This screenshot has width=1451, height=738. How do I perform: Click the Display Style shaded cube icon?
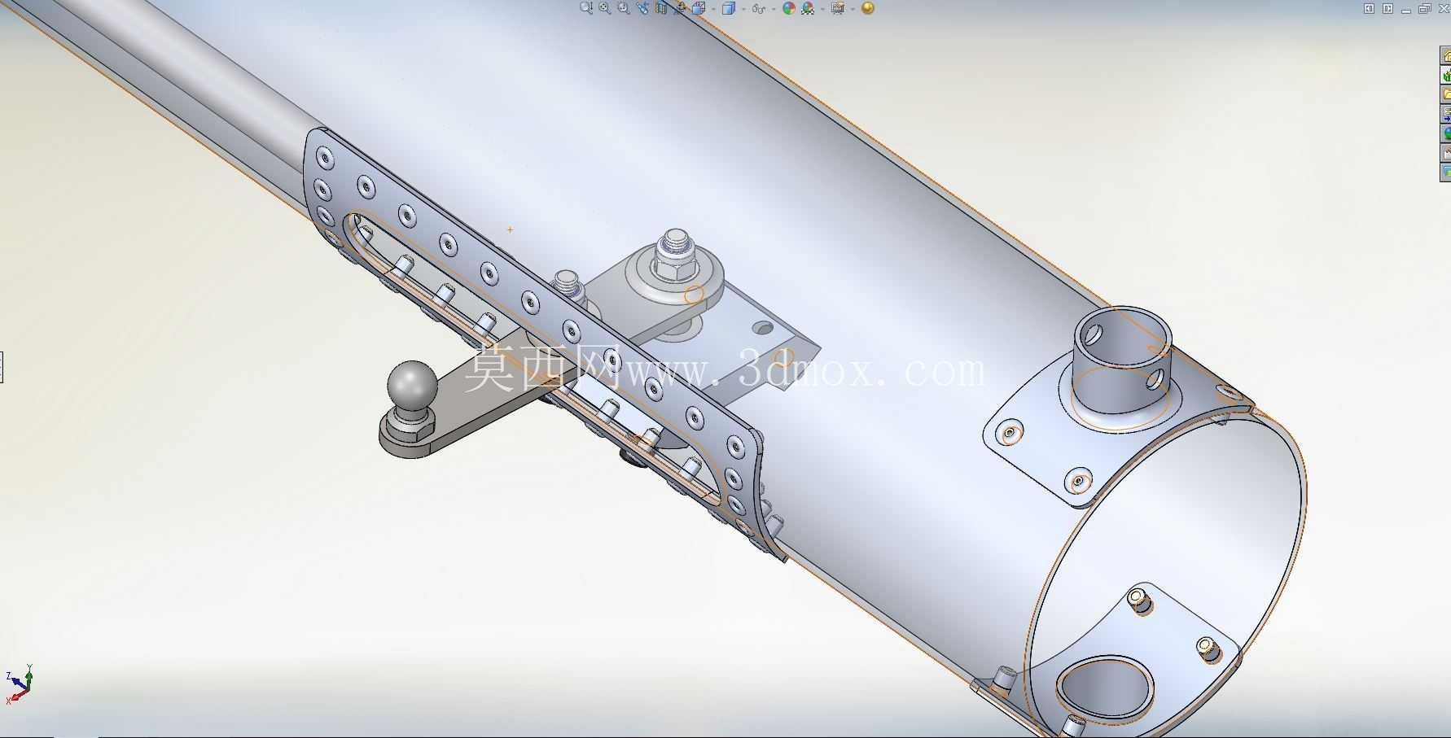click(729, 8)
